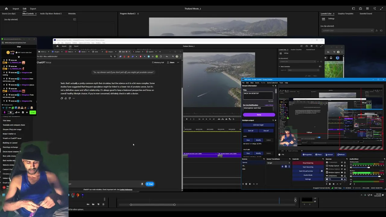Switch to the Metadata panel tab
This screenshot has width=386, height=217.
[72, 14]
